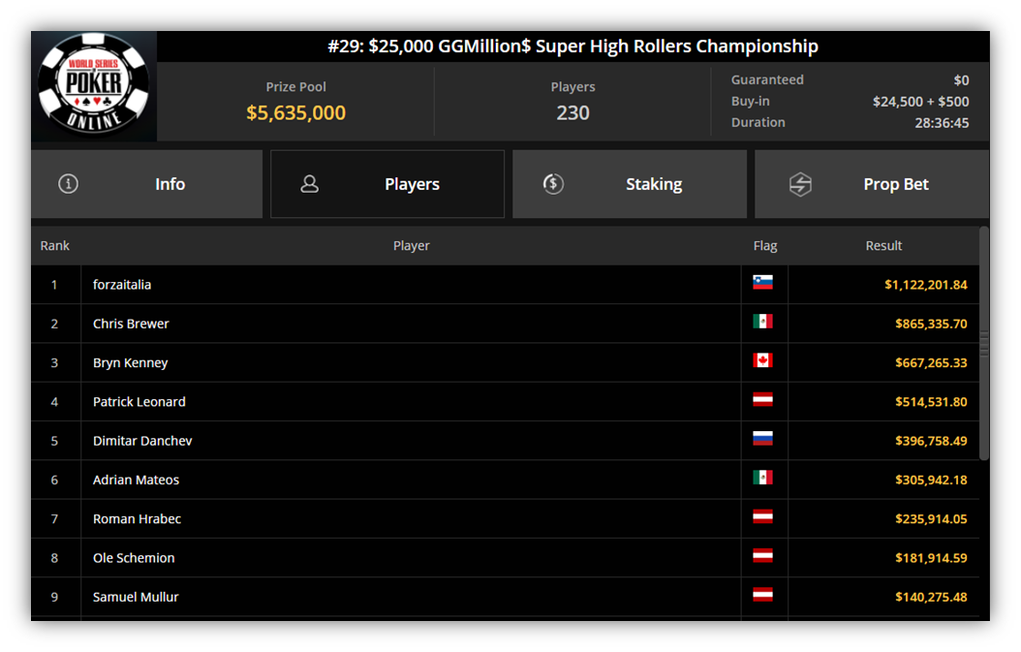Click the Info tab's circled i icon
Image resolution: width=1021 pixels, height=652 pixels.
[x=69, y=184]
